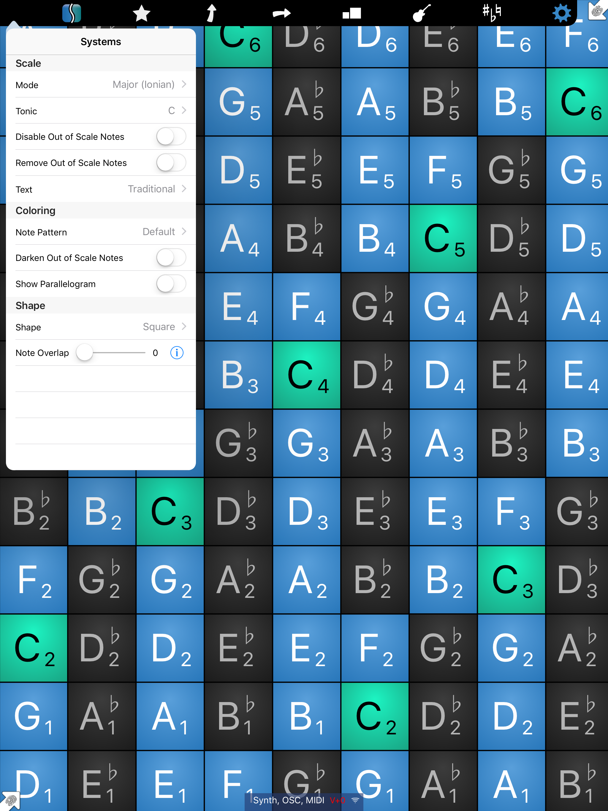Open favorites with the star icon
Screen dimensions: 608x811
tap(141, 14)
